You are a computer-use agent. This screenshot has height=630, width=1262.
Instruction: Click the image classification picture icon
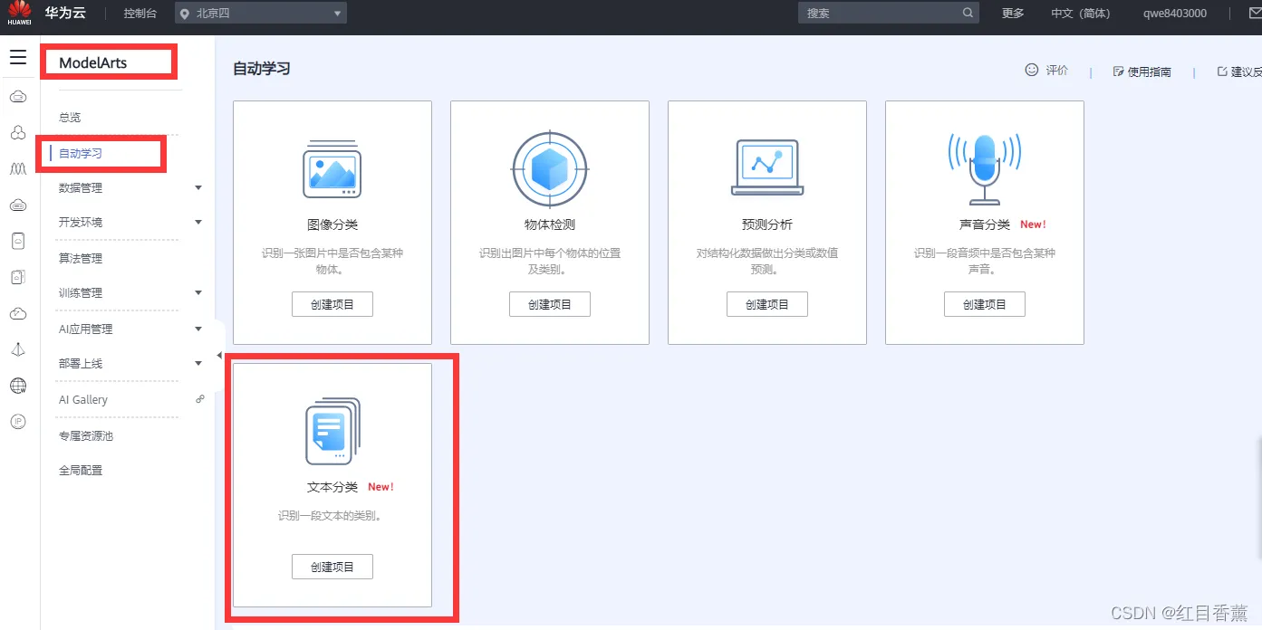(332, 169)
